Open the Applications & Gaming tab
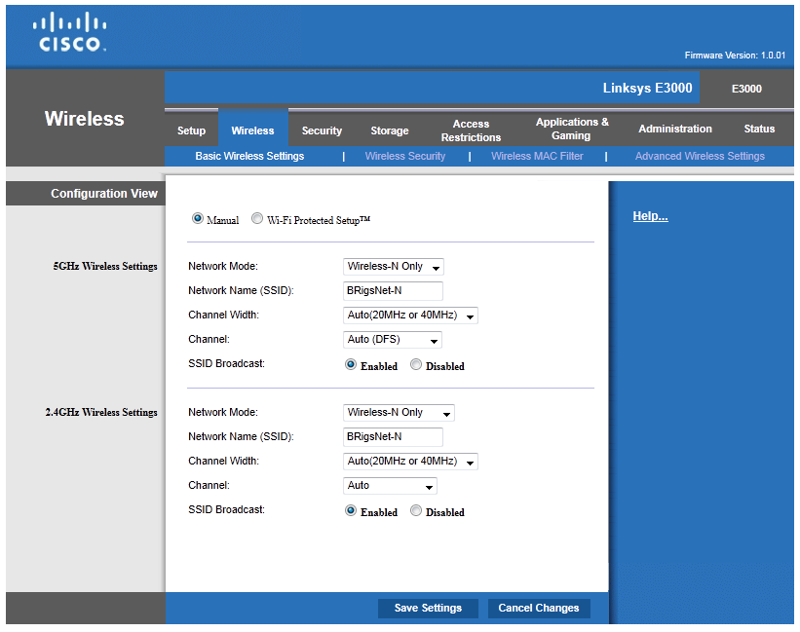Image resolution: width=800 pixels, height=632 pixels. pyautogui.click(x=572, y=129)
